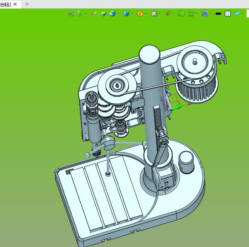The height and width of the screenshot is (247, 249).
Task: Click the red H-shaped section icon
Action: click(x=191, y=14)
